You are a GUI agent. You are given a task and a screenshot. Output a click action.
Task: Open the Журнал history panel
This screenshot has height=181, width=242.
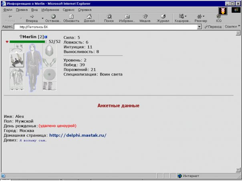(163, 18)
